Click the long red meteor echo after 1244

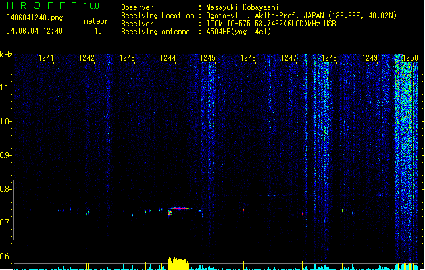(x=180, y=209)
